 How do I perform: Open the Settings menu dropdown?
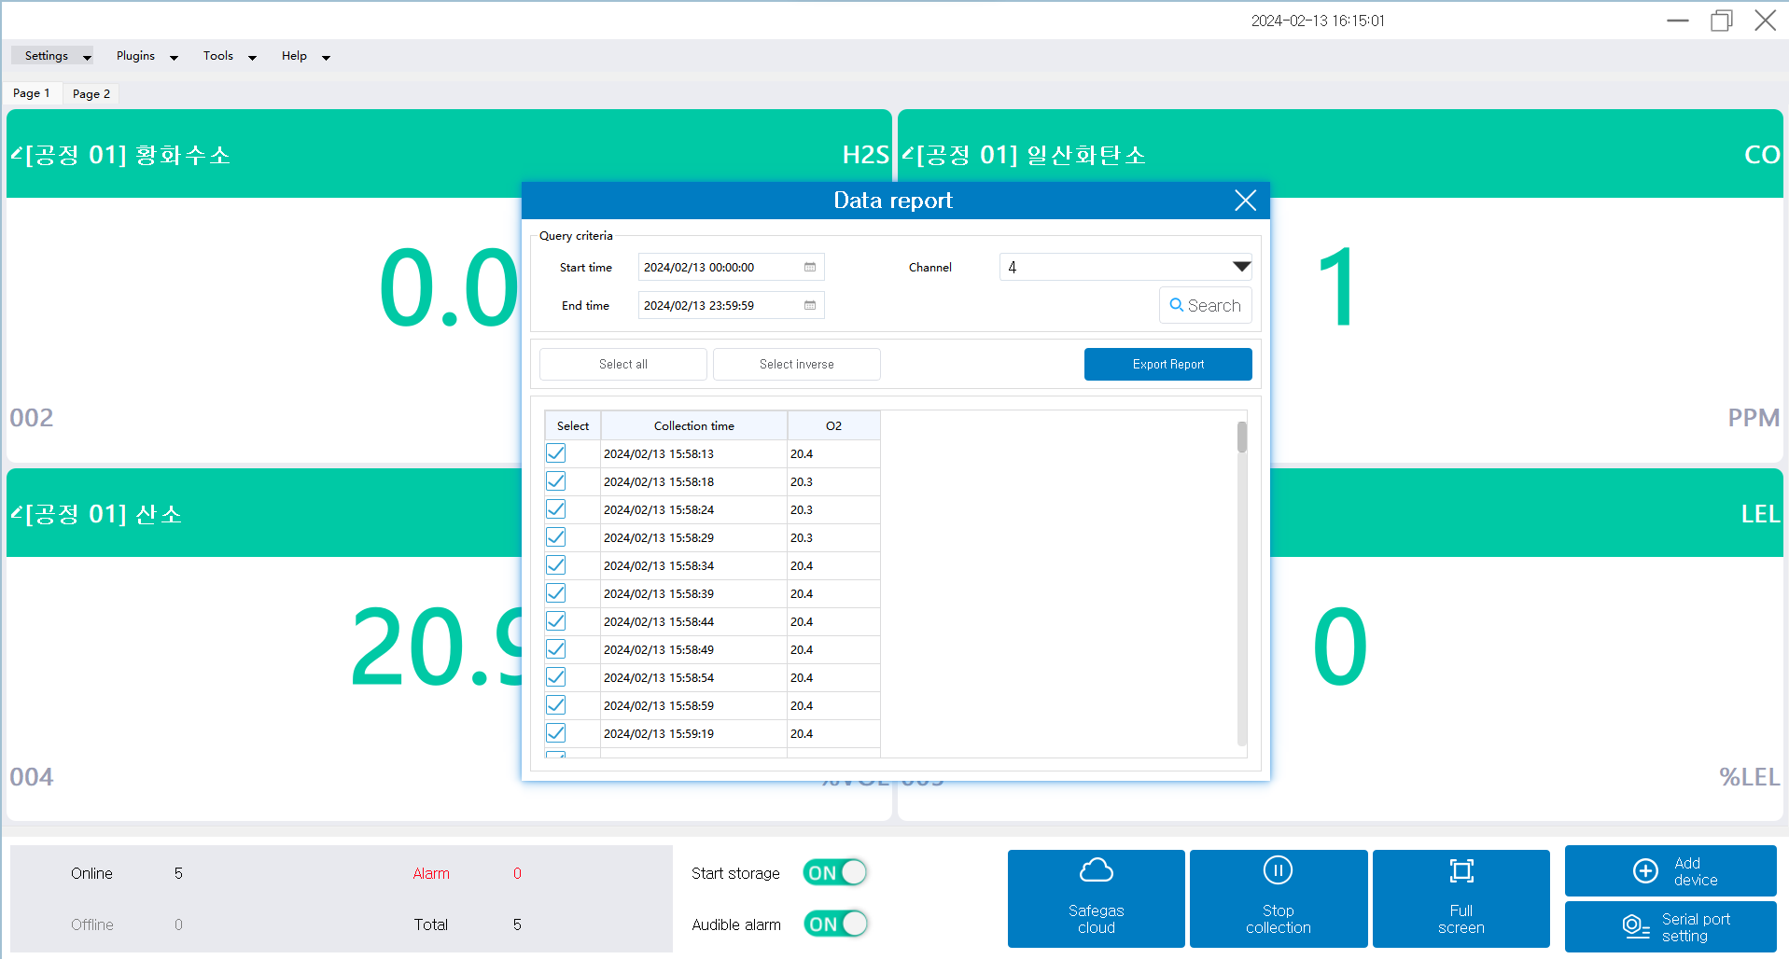tap(52, 56)
